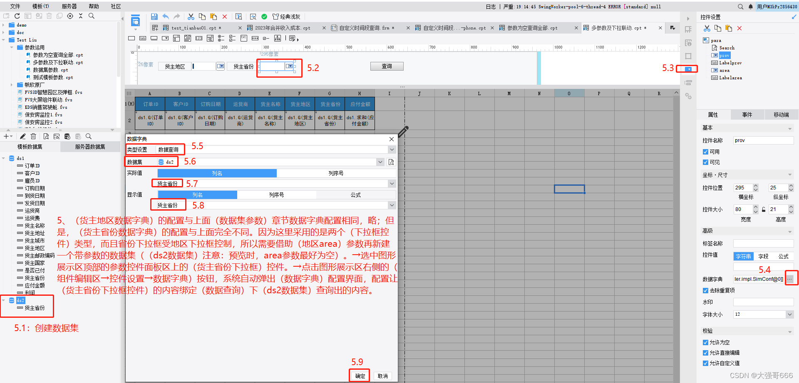Click the locate-file target icon in file toolbar

[x=70, y=16]
